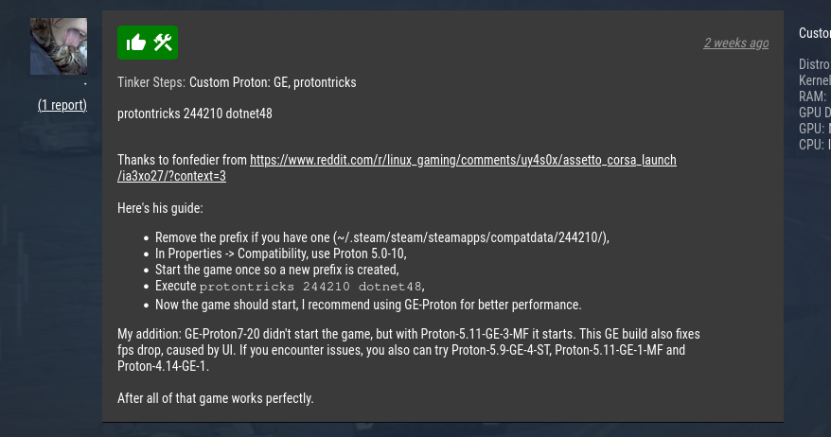The height and width of the screenshot is (437, 831).
Task: Open the "(1 report)" link
Action: coord(62,105)
